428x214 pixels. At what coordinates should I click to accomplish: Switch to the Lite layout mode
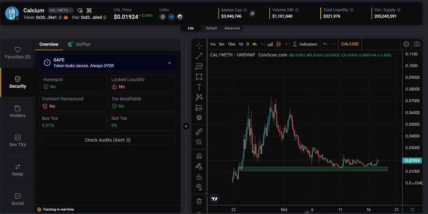click(190, 28)
